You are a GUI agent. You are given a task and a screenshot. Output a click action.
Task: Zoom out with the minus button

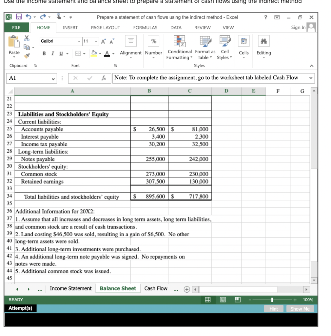click(x=250, y=300)
